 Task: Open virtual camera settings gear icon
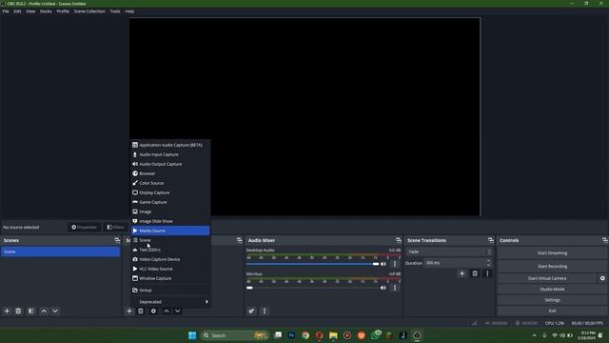point(602,278)
